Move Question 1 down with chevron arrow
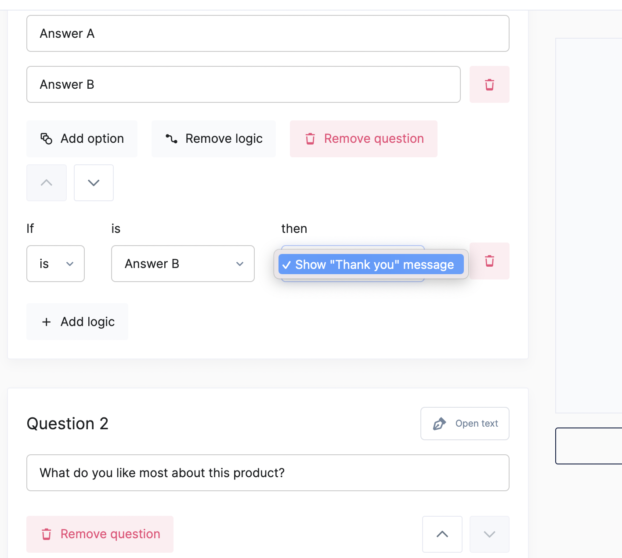The image size is (622, 558). coord(94,183)
